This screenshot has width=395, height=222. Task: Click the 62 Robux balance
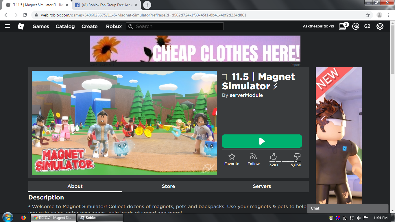[x=367, y=26]
